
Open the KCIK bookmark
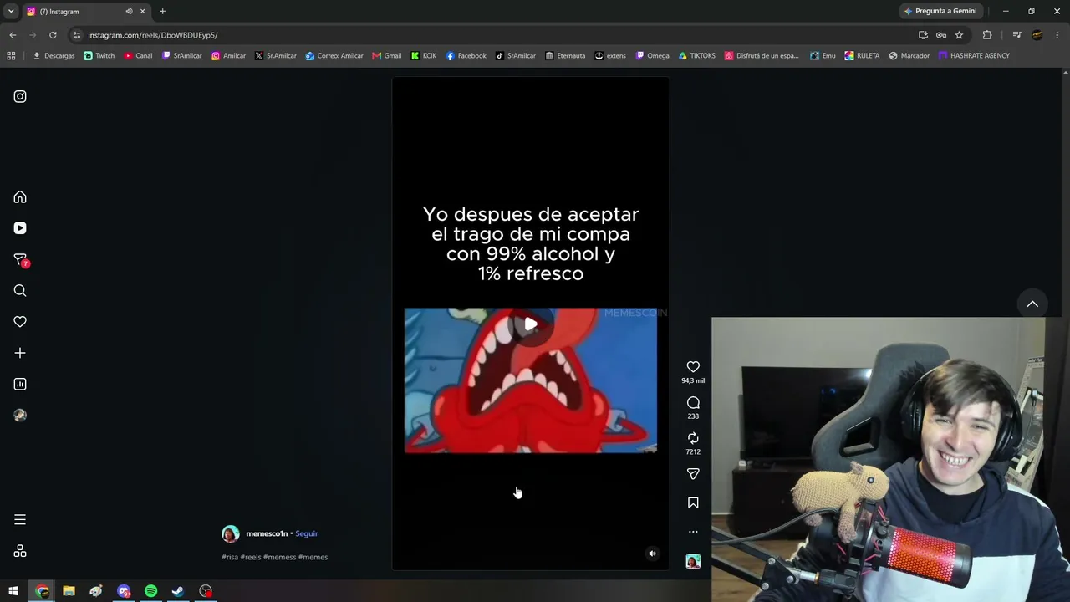point(424,56)
